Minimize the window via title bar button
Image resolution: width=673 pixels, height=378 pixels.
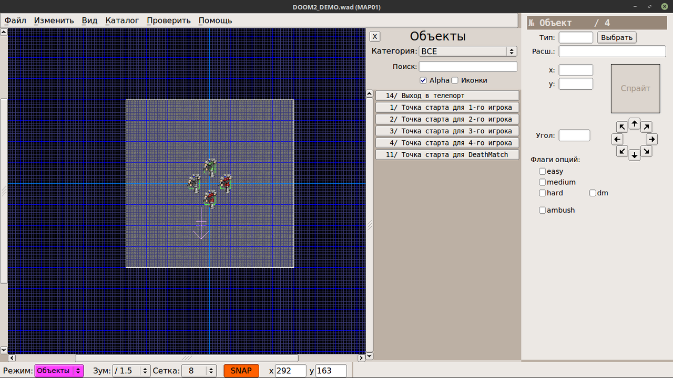tap(634, 6)
